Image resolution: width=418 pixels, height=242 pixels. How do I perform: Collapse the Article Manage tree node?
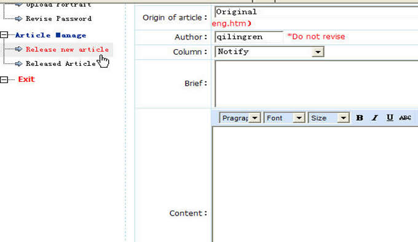[x=4, y=35]
